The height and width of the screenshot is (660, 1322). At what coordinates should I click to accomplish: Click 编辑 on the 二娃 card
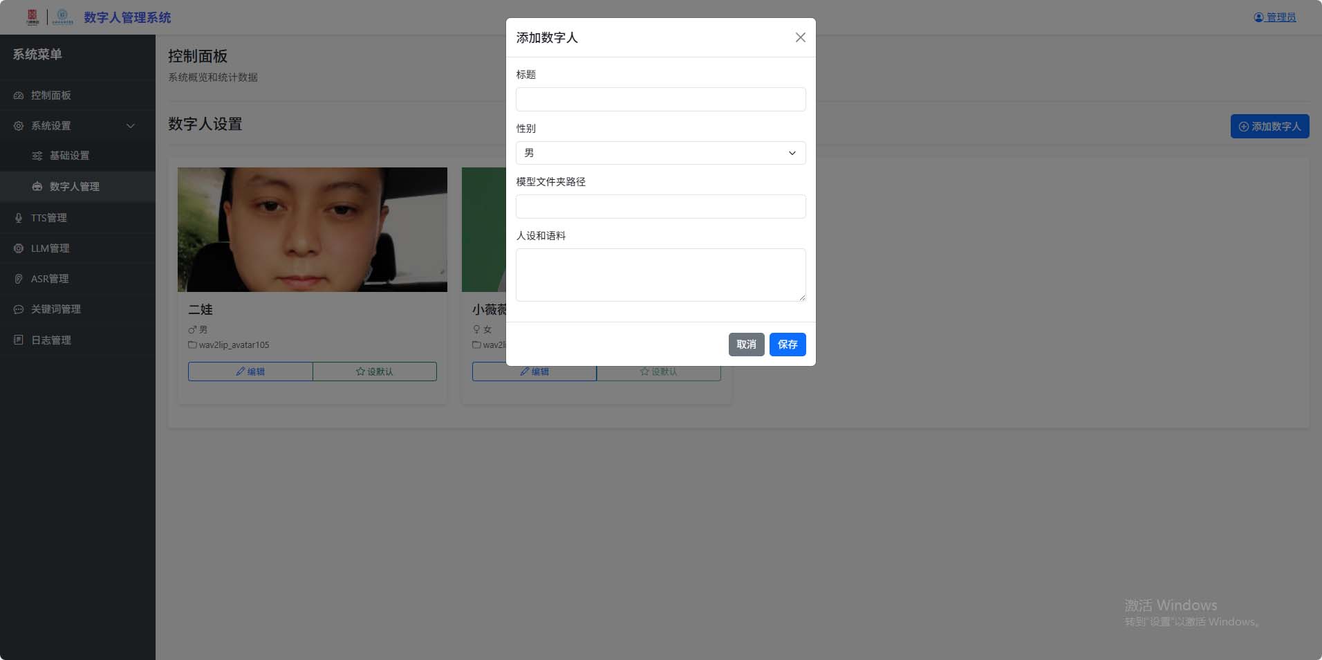point(250,372)
